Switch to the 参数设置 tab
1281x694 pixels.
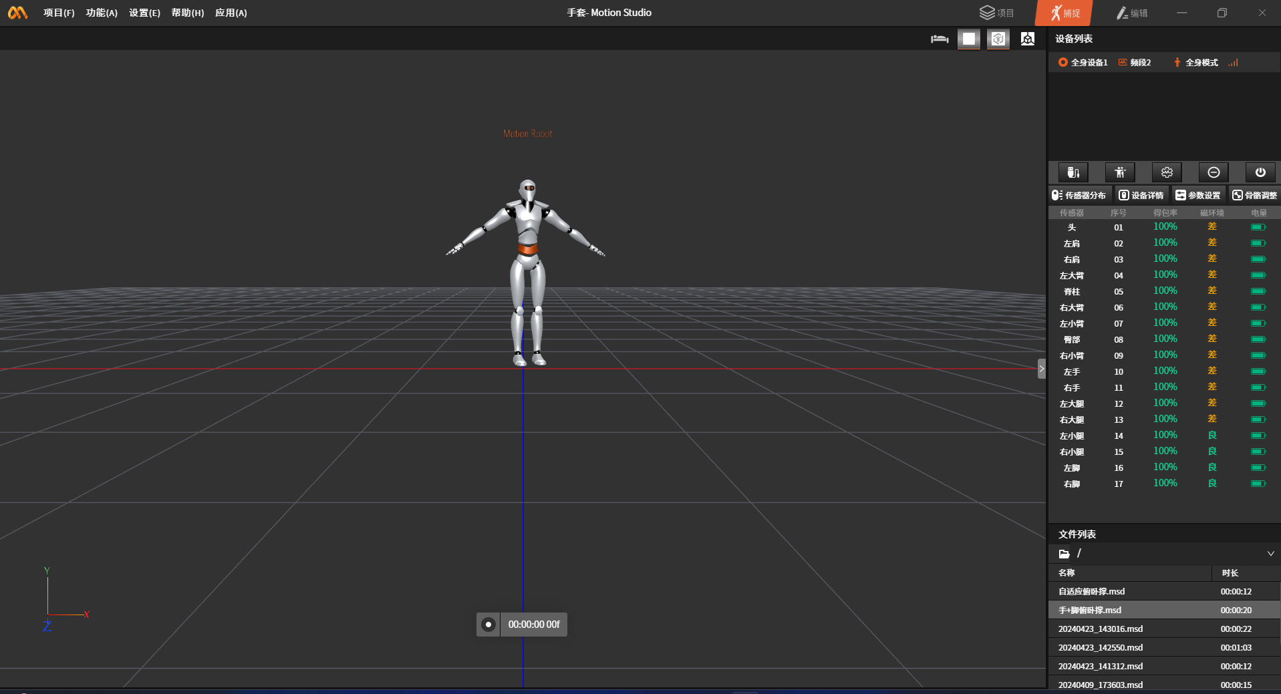[x=1198, y=195]
